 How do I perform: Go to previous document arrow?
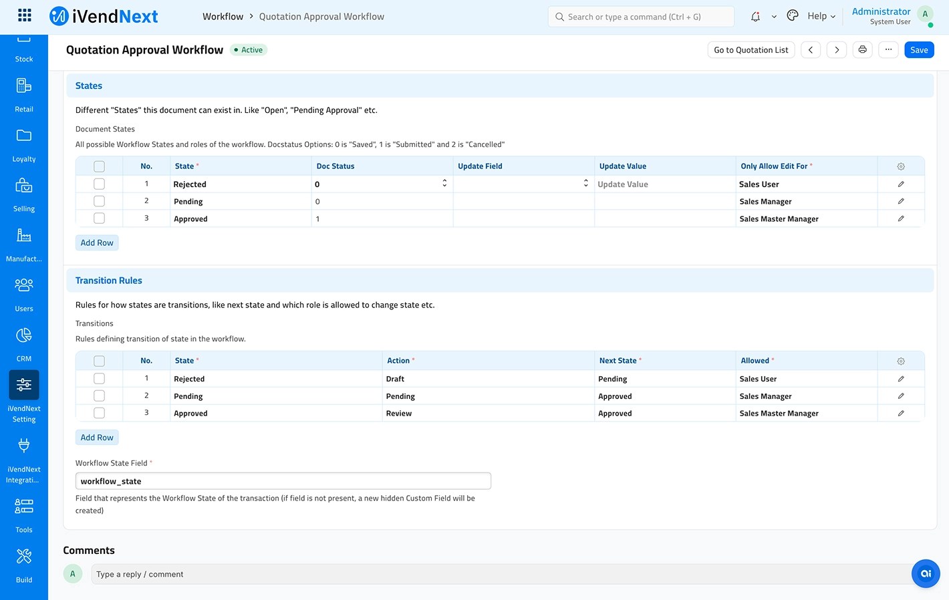(811, 50)
